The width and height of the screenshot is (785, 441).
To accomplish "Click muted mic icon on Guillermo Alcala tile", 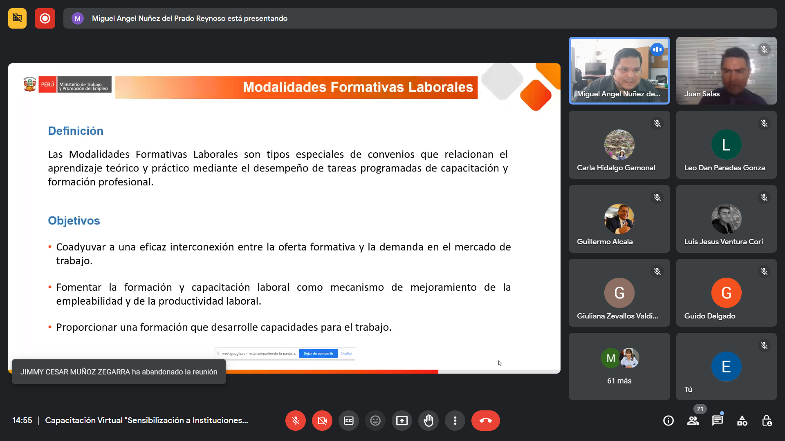I will point(657,198).
